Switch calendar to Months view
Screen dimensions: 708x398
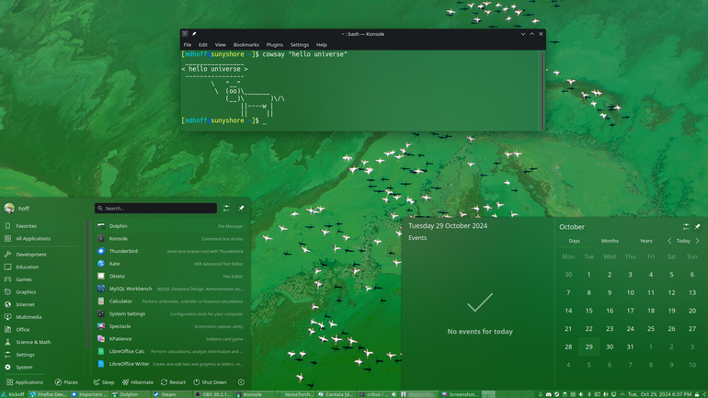pos(610,241)
